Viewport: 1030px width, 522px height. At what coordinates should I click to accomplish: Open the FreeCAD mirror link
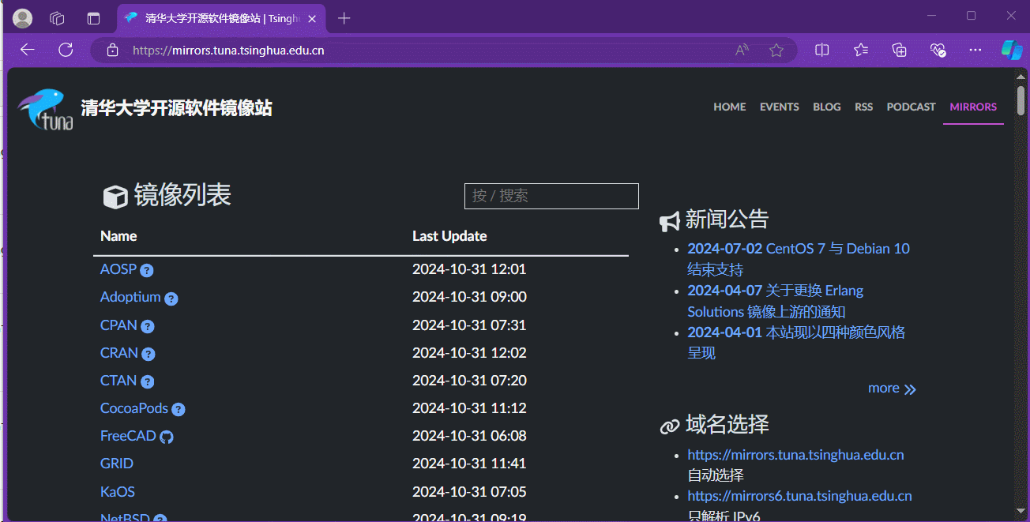pos(128,436)
